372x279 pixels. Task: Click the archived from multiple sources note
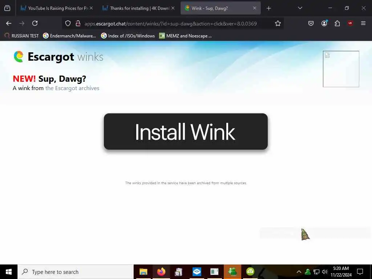pyautogui.click(x=186, y=183)
